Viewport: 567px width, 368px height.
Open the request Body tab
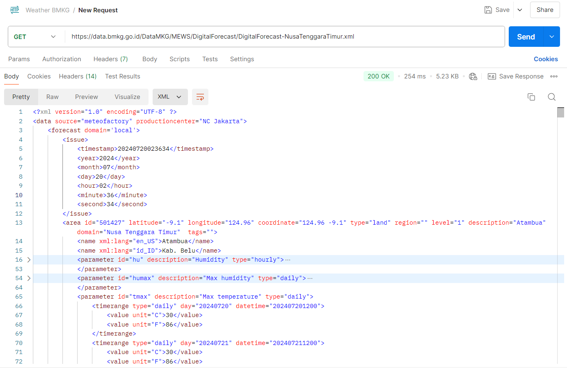pyautogui.click(x=150, y=59)
